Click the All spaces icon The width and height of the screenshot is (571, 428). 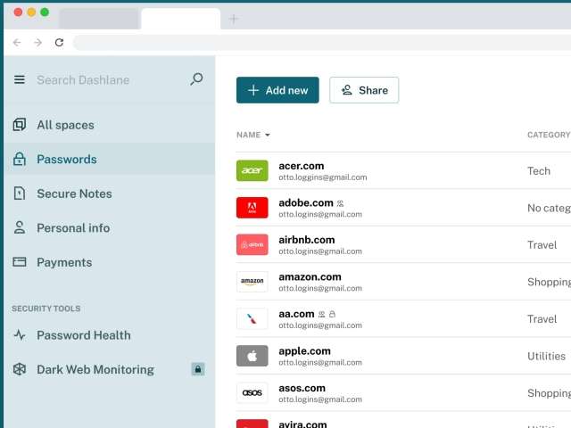[x=20, y=125]
